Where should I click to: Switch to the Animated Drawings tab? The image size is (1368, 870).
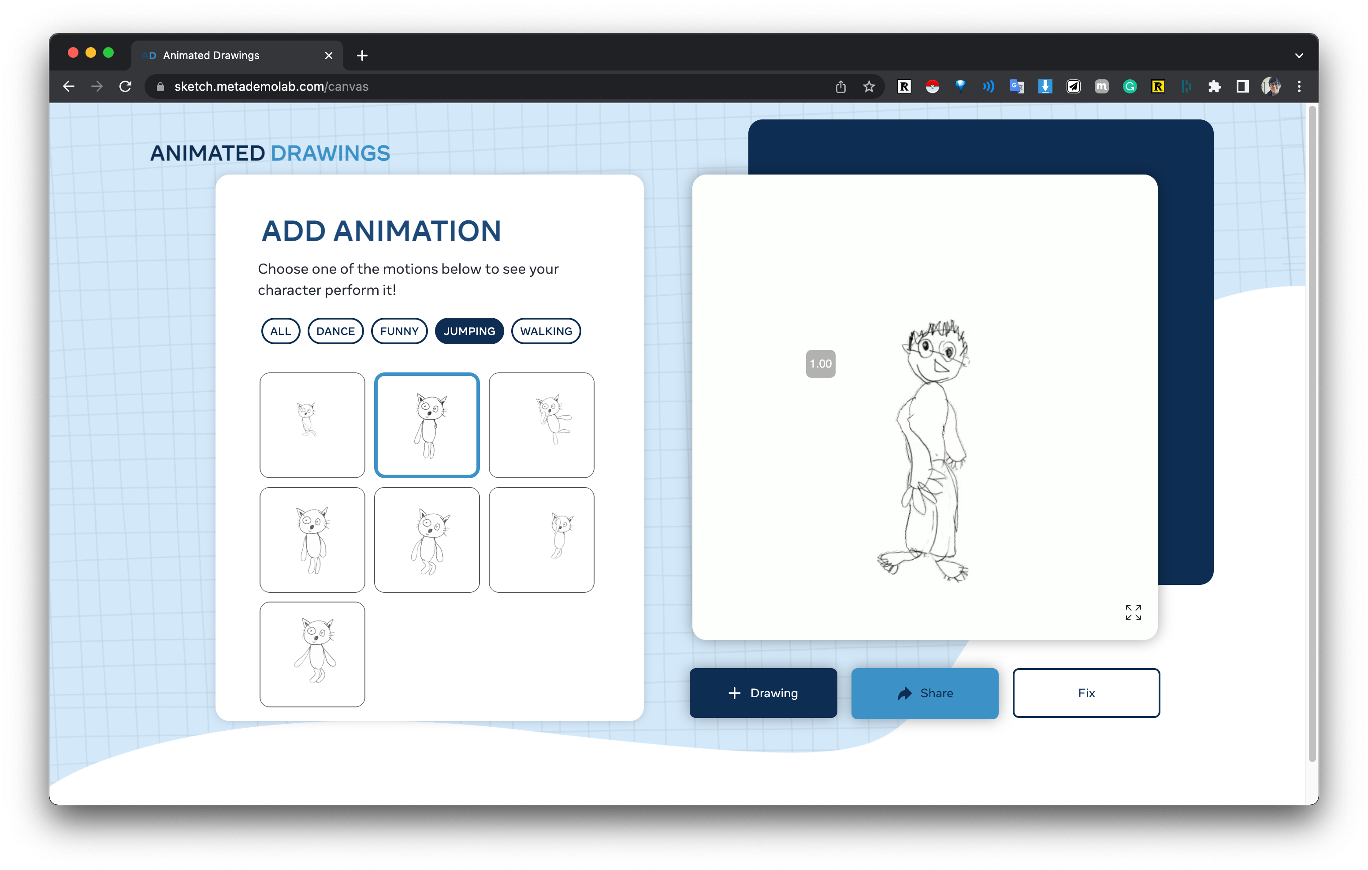coord(237,55)
